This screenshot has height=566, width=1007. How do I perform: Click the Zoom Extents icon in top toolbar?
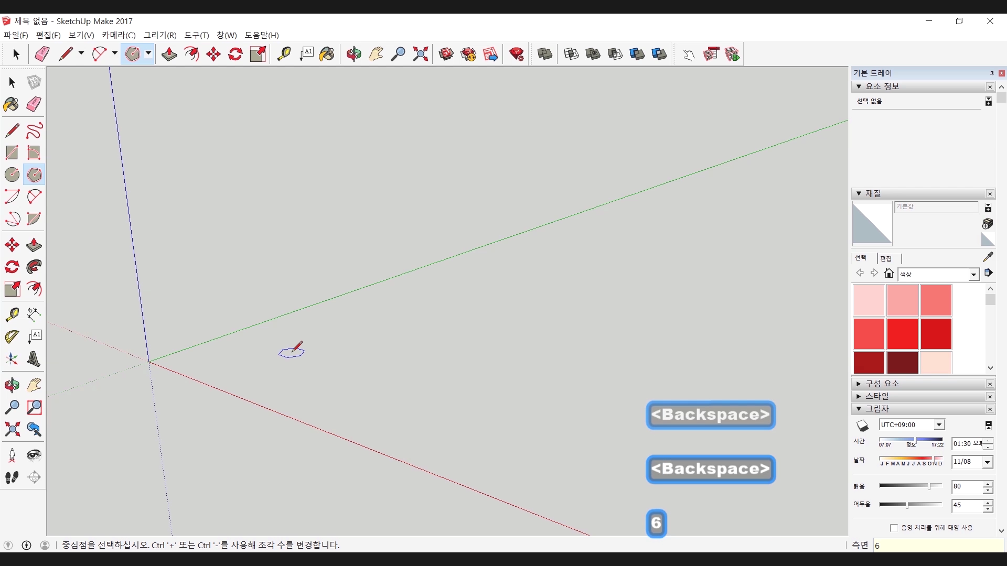click(x=420, y=54)
